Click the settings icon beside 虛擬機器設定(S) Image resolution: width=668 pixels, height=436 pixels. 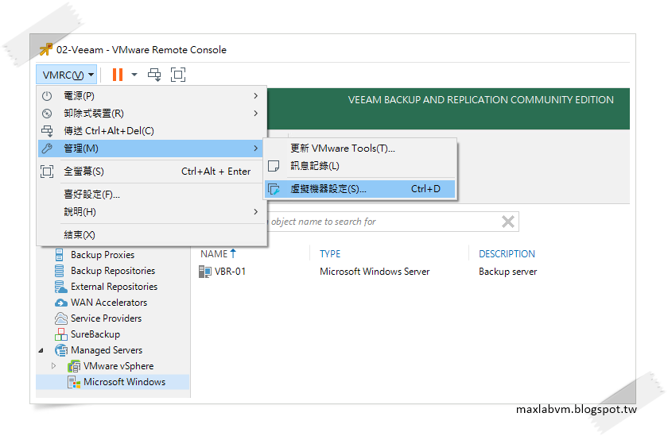coord(274,189)
